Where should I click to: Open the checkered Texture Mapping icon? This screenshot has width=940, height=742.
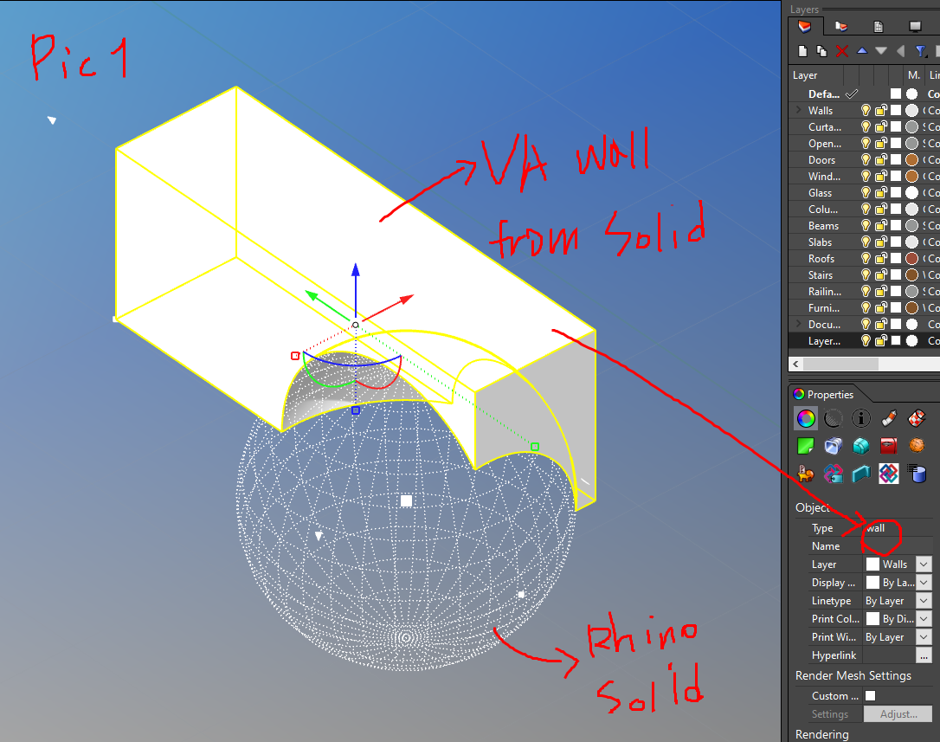[917, 418]
